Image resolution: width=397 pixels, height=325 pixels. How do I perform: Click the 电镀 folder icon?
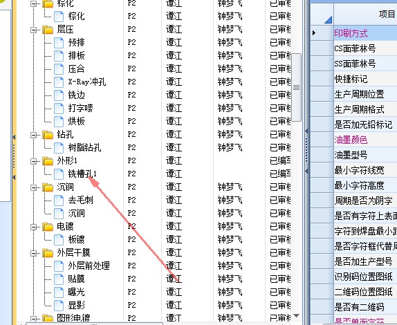48,227
